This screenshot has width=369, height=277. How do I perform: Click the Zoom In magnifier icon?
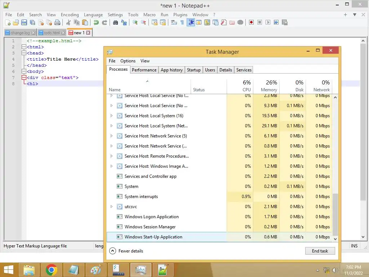tap(135, 22)
